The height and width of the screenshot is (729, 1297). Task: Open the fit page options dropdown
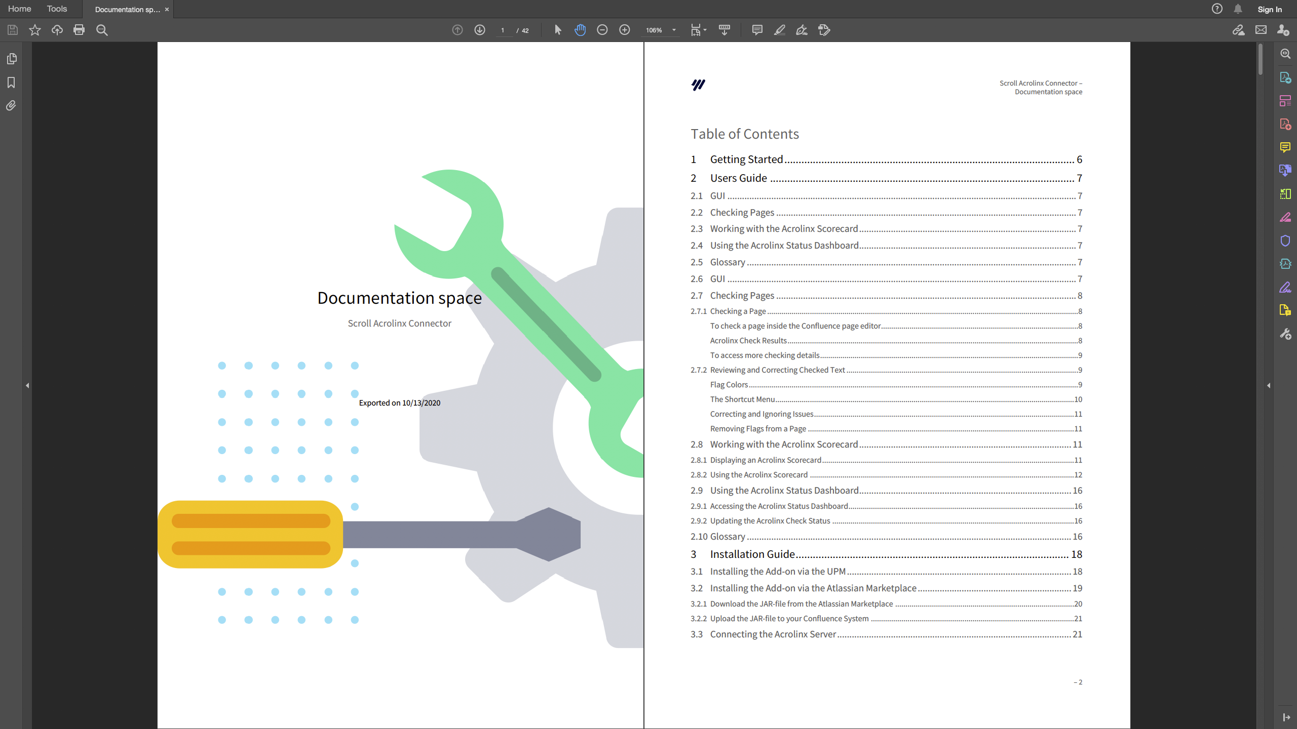coord(705,30)
